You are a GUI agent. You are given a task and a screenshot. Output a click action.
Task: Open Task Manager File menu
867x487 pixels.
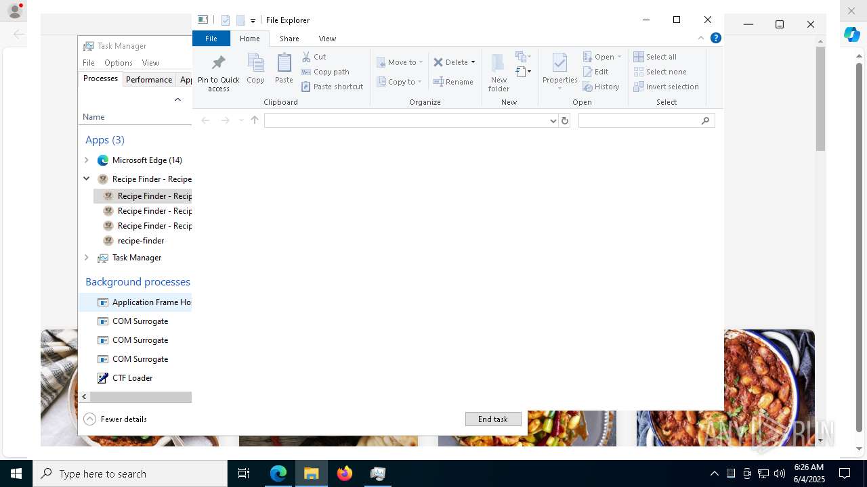pyautogui.click(x=89, y=63)
